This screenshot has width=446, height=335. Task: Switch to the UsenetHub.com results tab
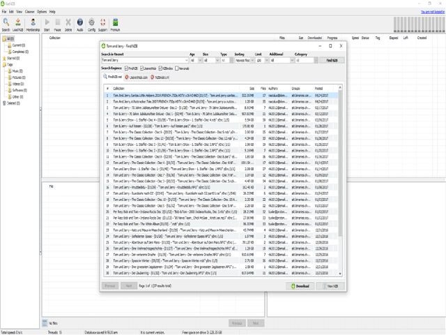[x=137, y=77]
